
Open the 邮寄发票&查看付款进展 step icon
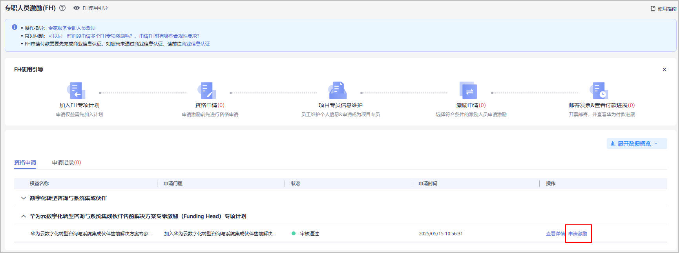tap(599, 91)
